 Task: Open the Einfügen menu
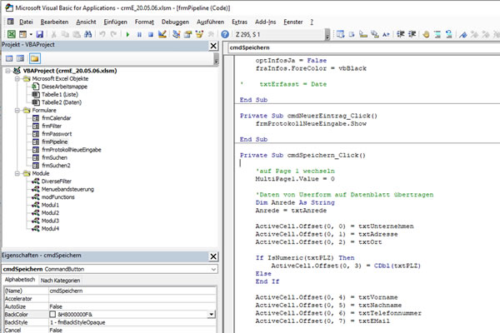[x=115, y=19]
